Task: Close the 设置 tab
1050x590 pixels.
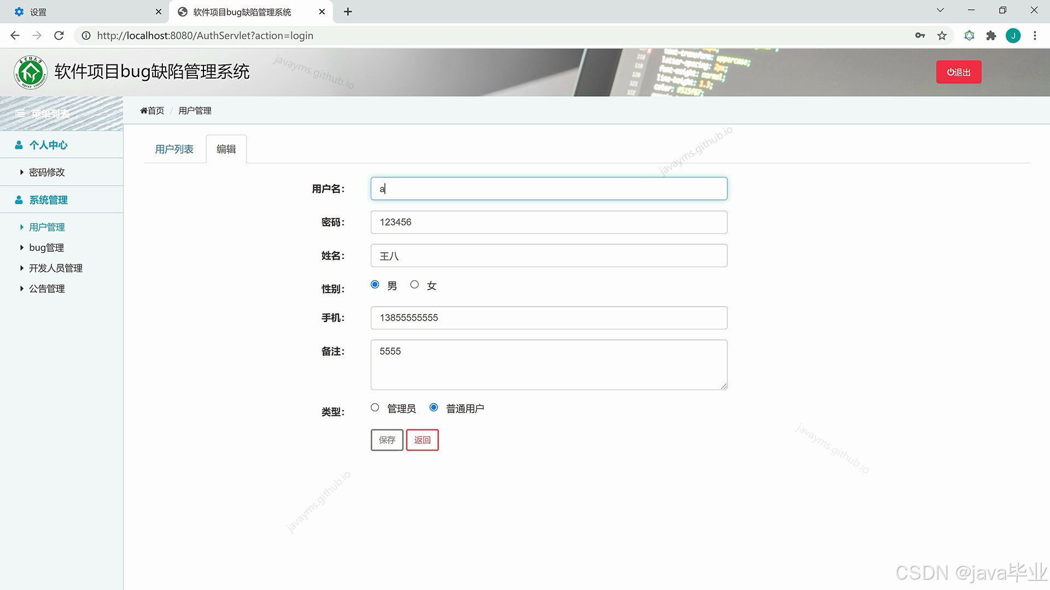Action: (x=158, y=11)
